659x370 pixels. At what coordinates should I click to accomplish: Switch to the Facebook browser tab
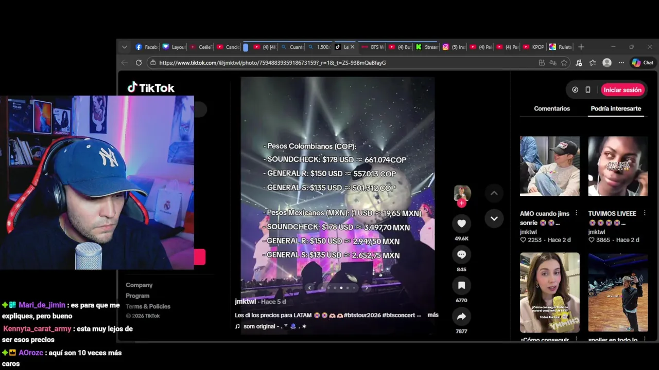click(146, 47)
